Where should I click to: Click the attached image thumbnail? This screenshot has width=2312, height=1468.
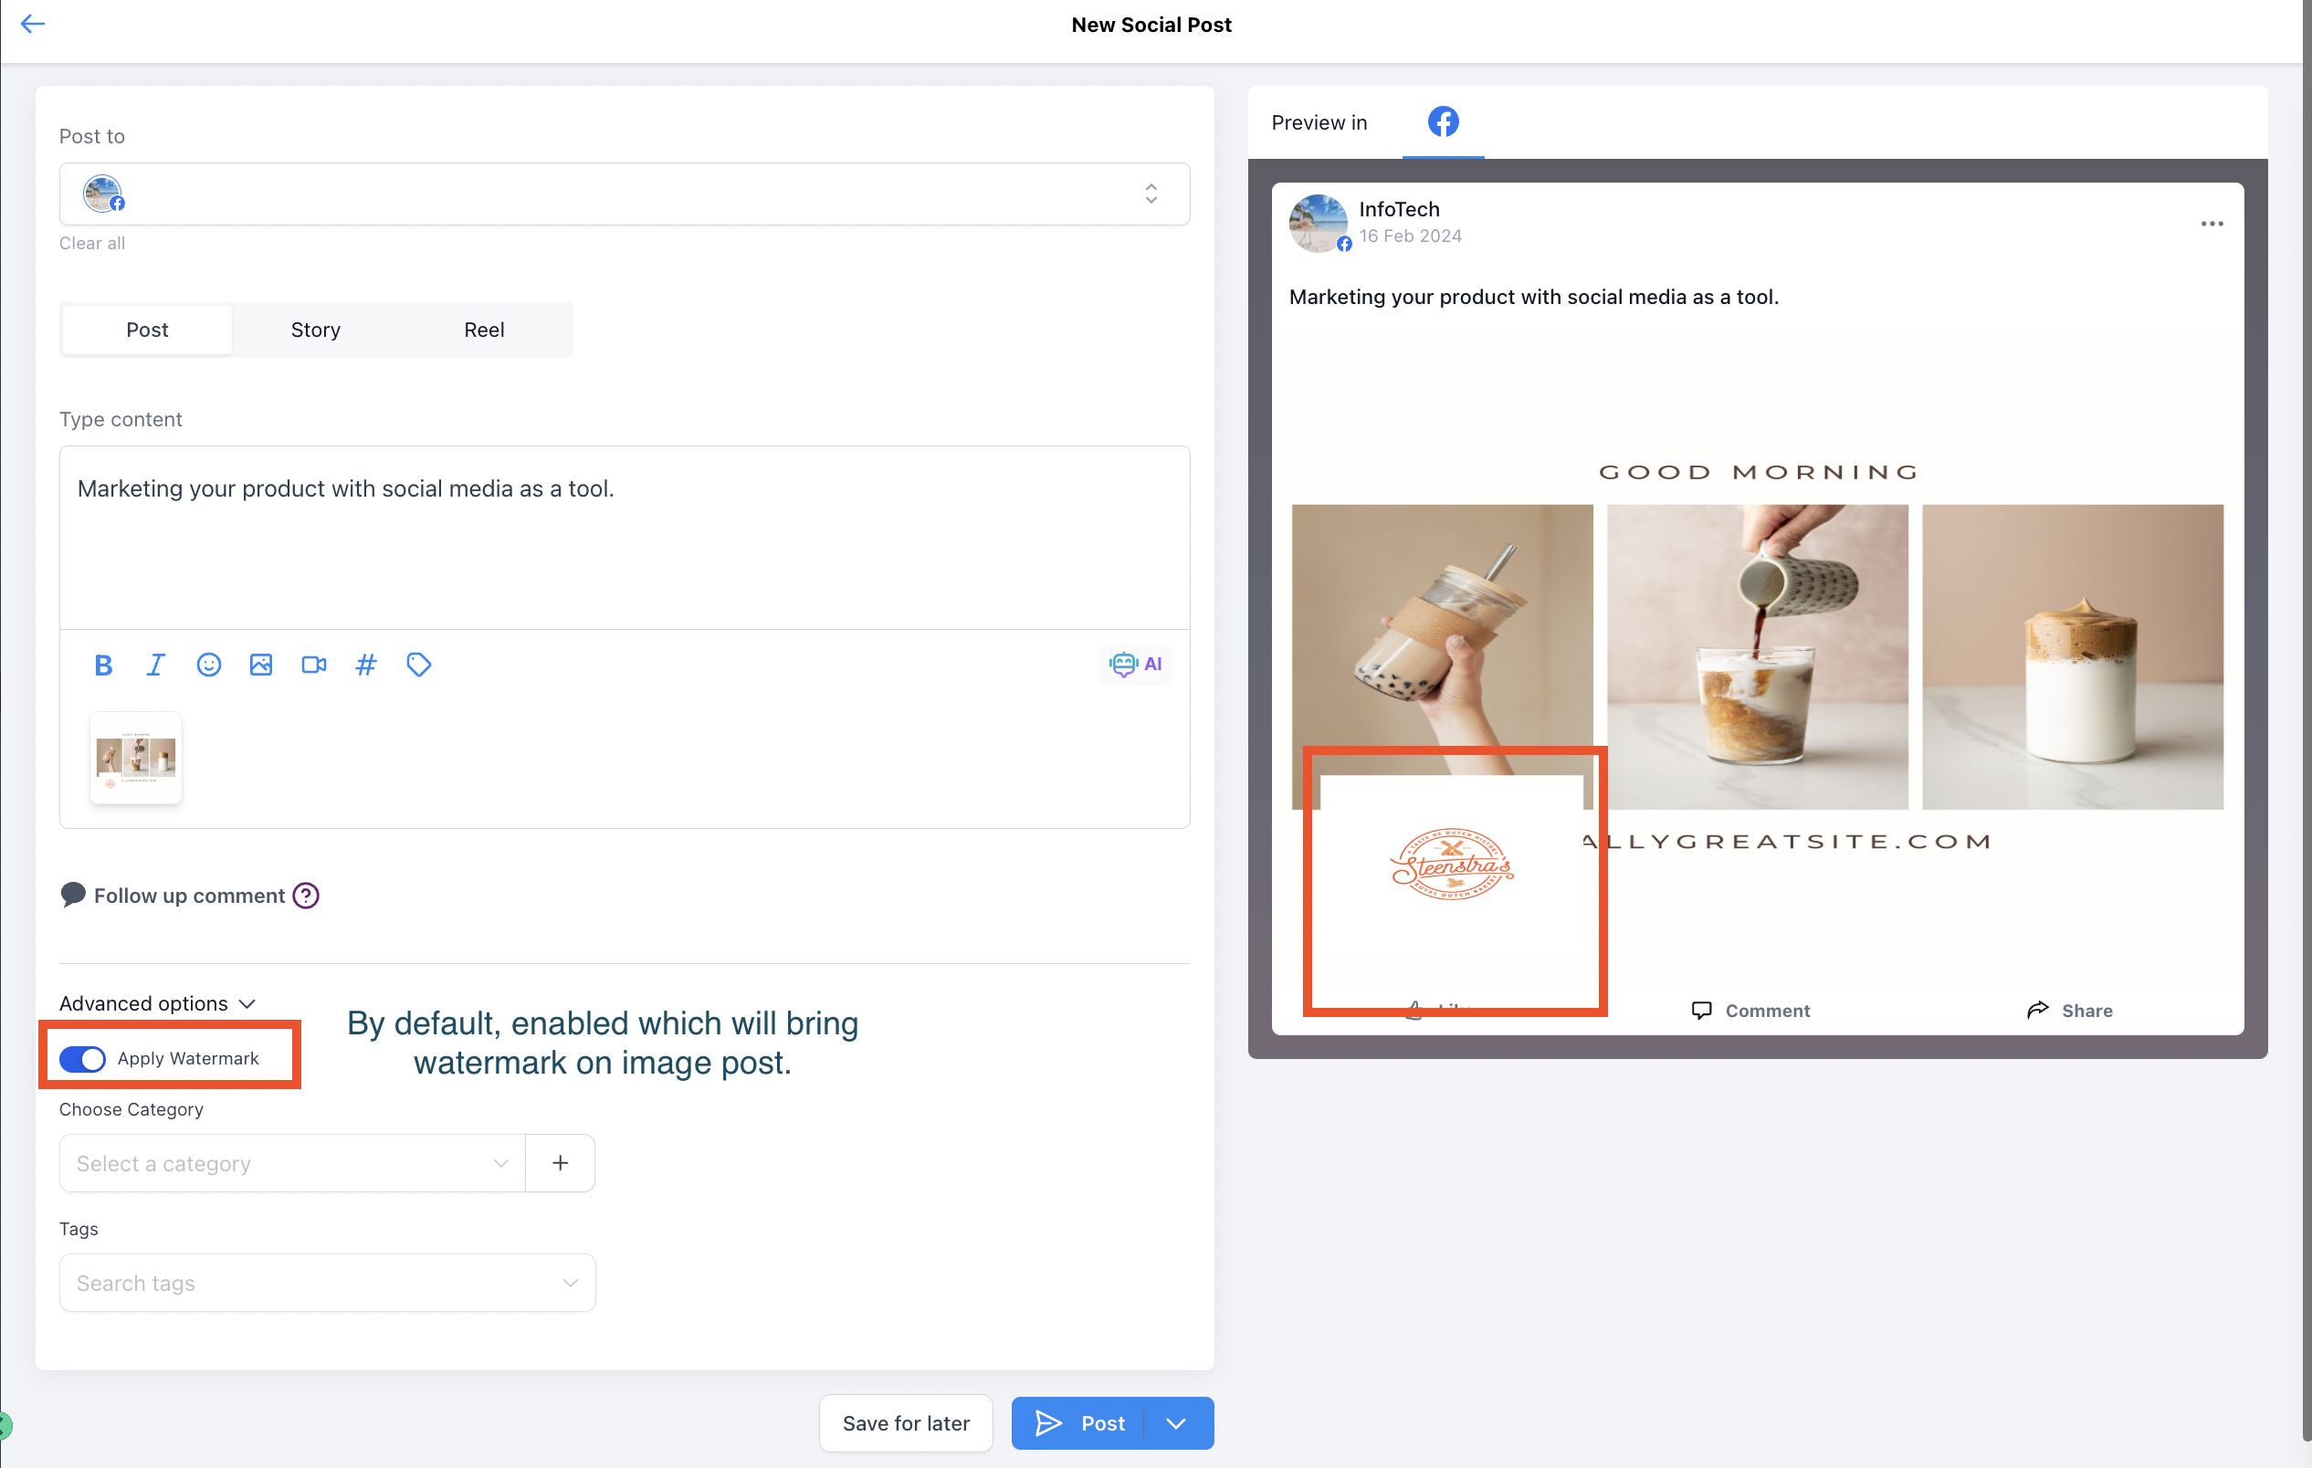click(136, 758)
